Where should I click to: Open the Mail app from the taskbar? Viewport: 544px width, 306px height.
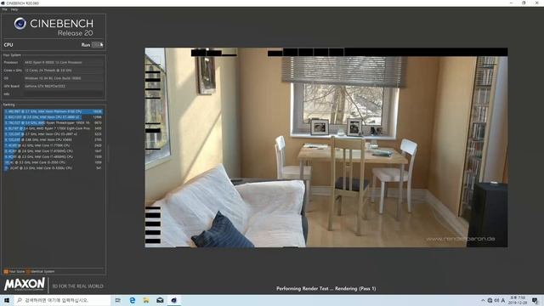(x=160, y=300)
